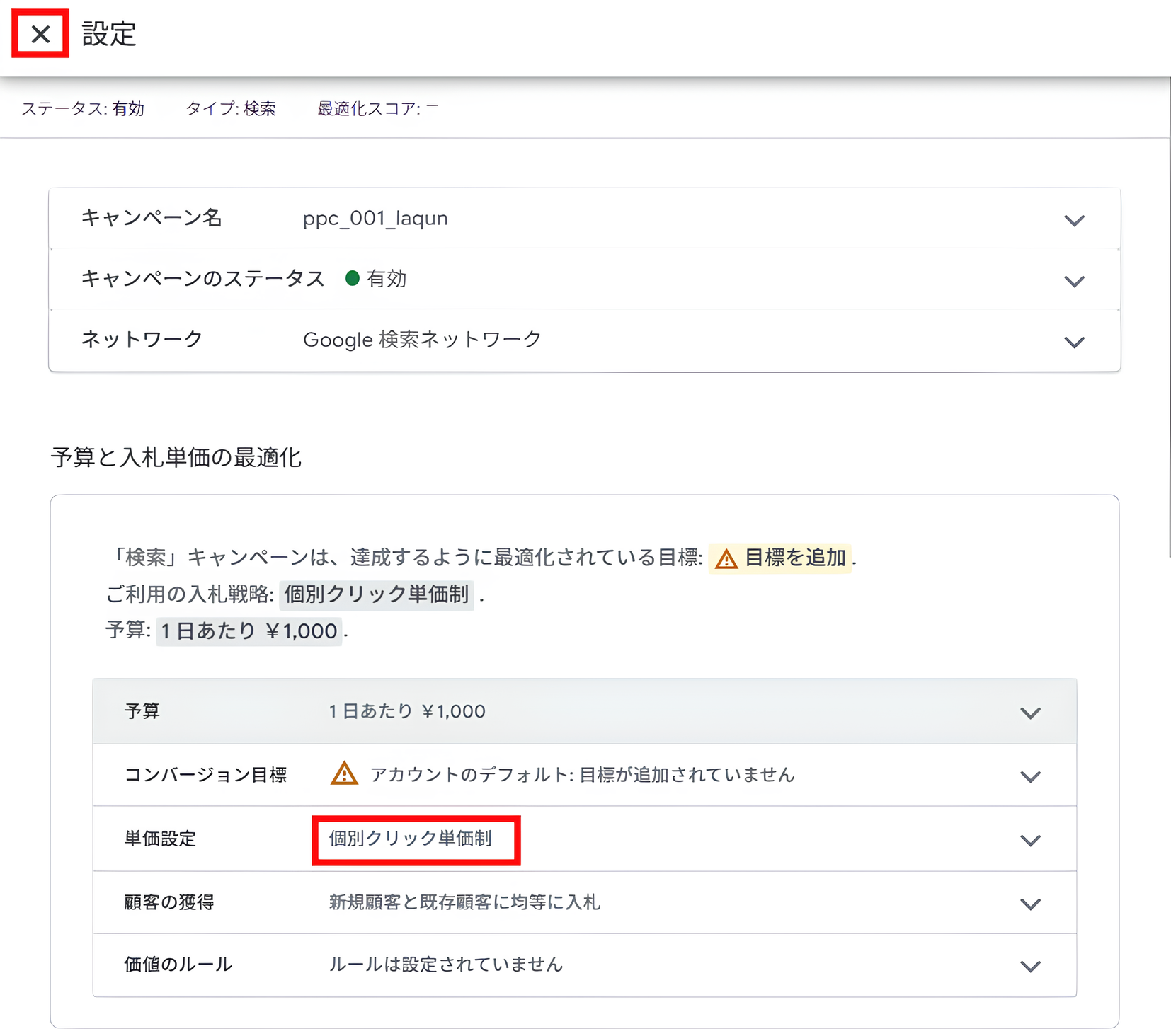Screen dimensions: 1171x1036
Task: Select the campaign name ppc_001_laqun
Action: point(375,219)
